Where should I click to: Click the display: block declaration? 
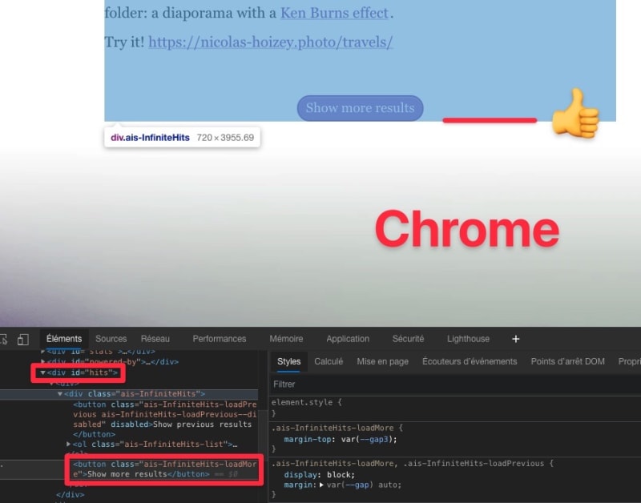tap(319, 475)
